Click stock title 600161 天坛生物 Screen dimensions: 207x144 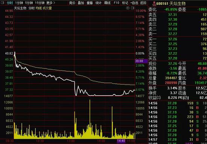click(x=171, y=4)
